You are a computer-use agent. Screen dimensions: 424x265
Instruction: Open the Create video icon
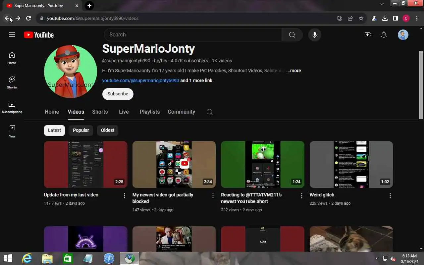368,35
